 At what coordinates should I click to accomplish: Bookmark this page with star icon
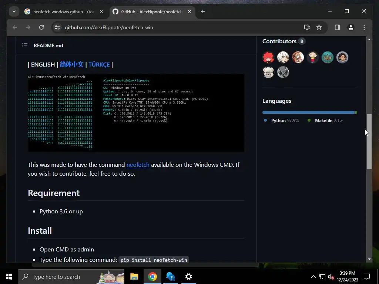tap(319, 27)
